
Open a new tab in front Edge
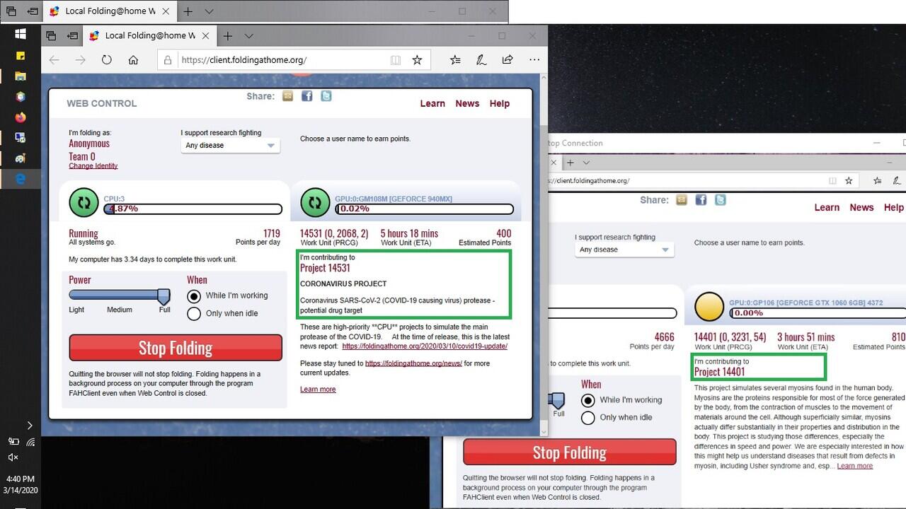(x=227, y=35)
